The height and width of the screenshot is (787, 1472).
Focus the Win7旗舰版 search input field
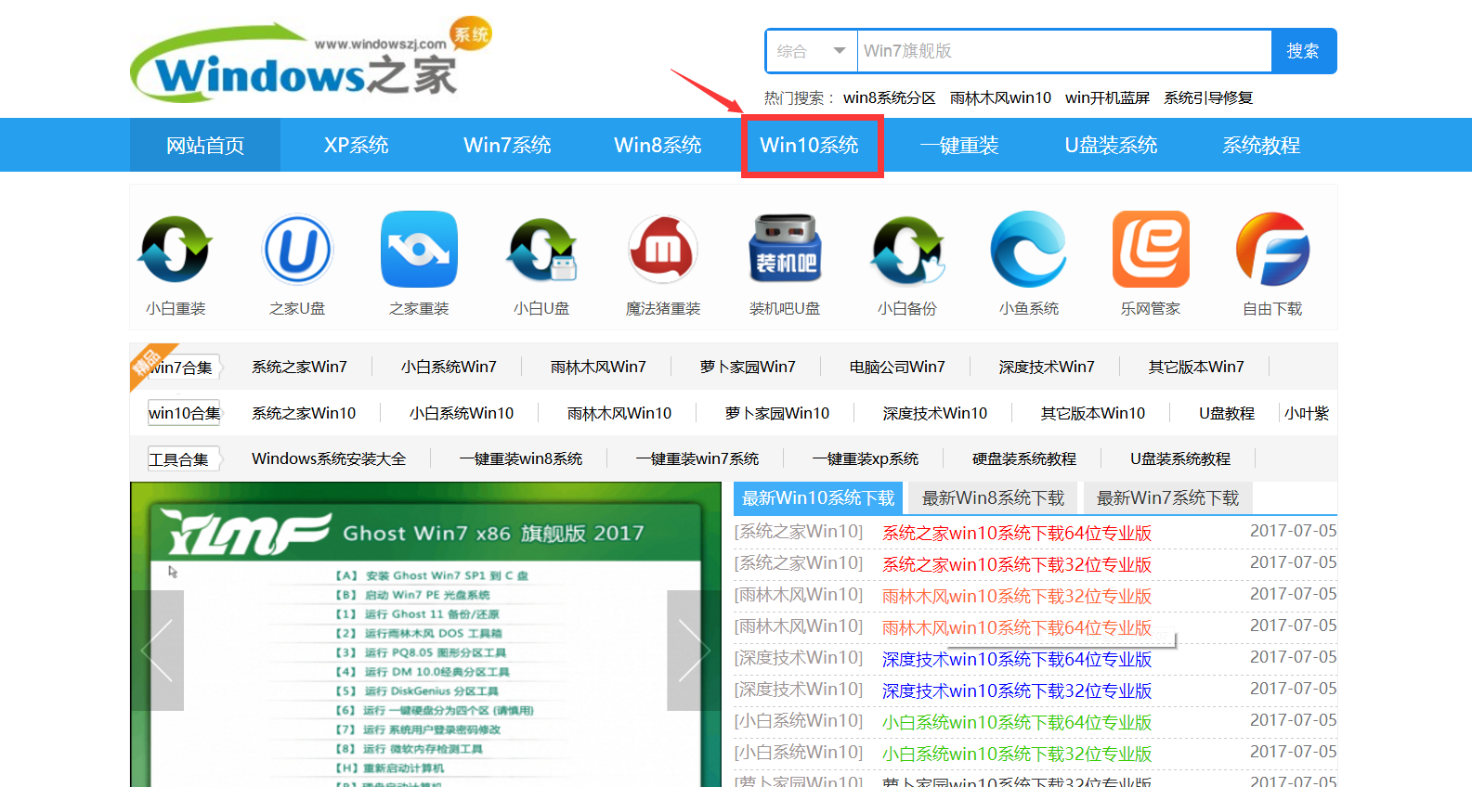(1063, 51)
